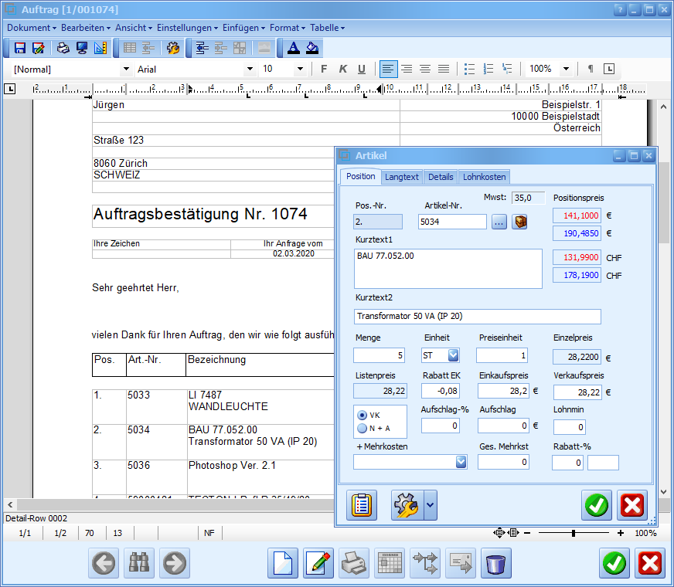Click the paint bucket fill icon
This screenshot has height=587, width=674.
coord(312,48)
